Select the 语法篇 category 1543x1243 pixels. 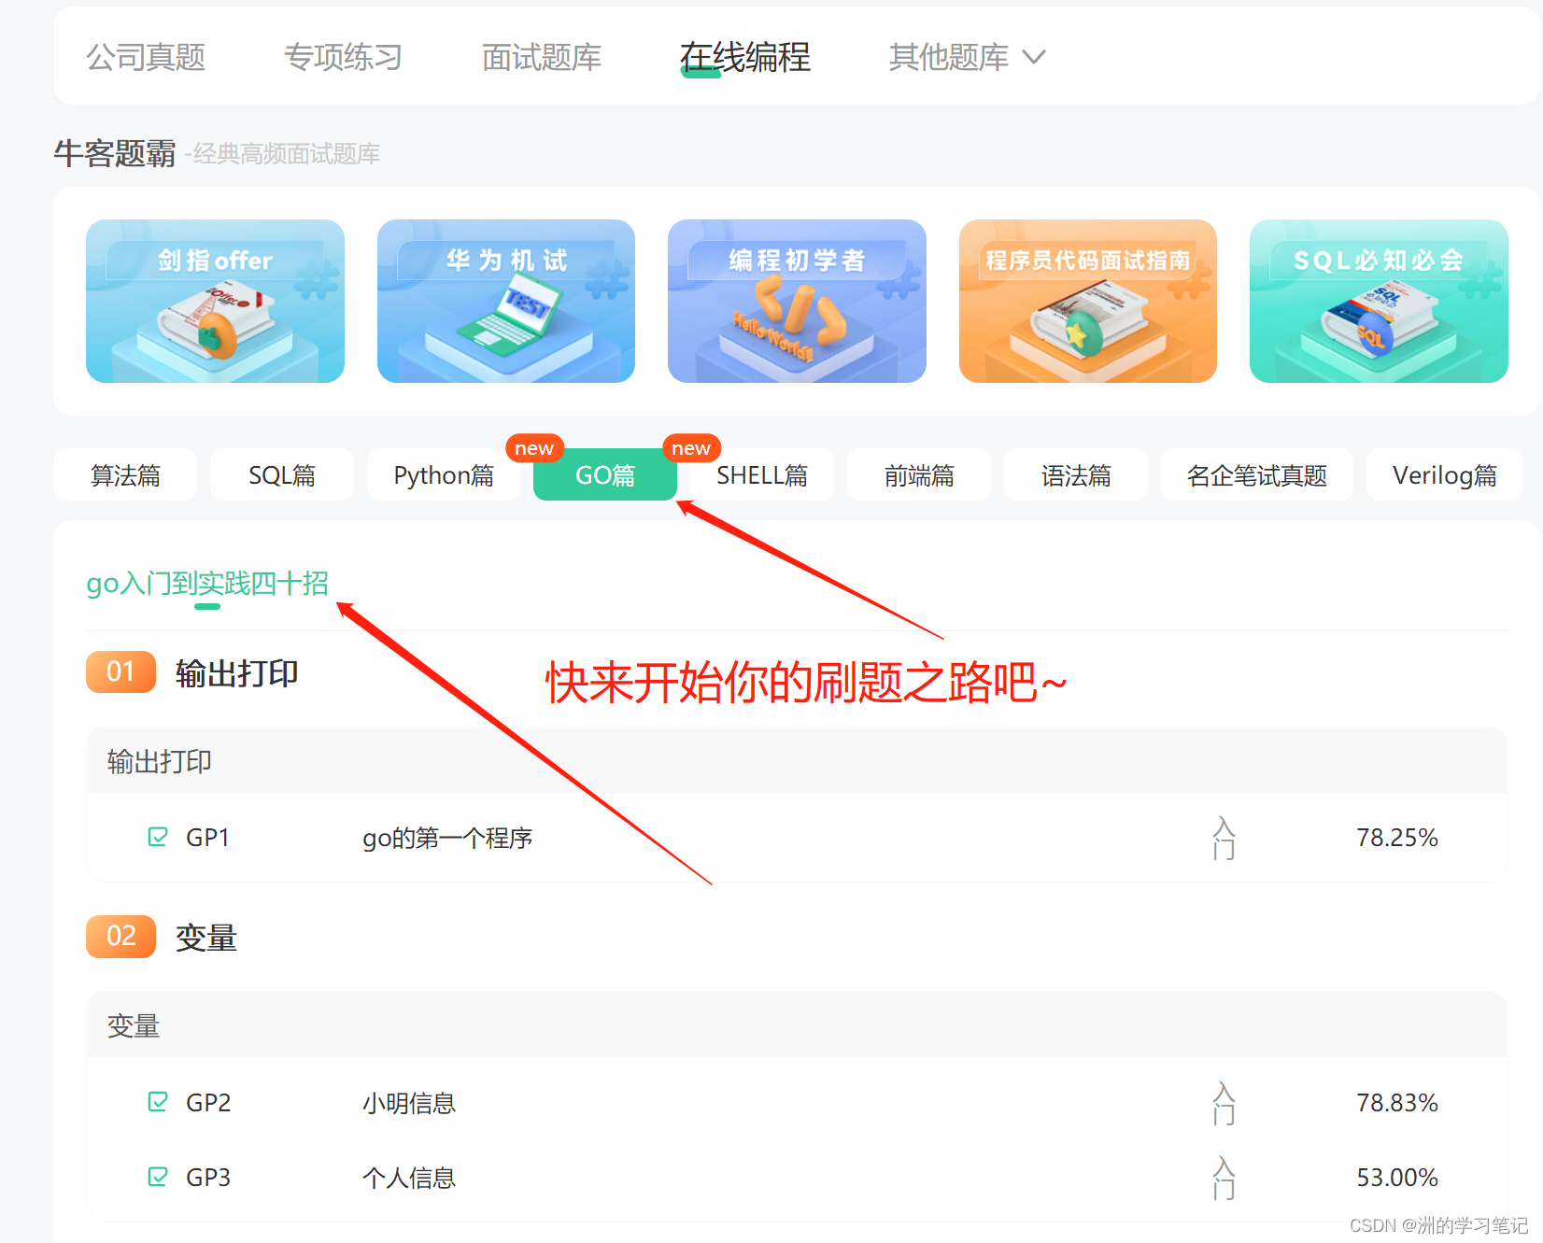tap(1076, 475)
